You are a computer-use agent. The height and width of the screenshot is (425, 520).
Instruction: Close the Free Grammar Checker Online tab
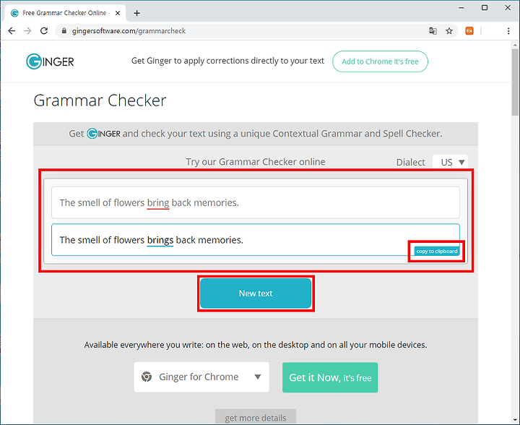tap(118, 13)
